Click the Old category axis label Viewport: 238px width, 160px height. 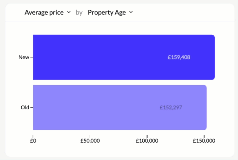click(x=25, y=108)
